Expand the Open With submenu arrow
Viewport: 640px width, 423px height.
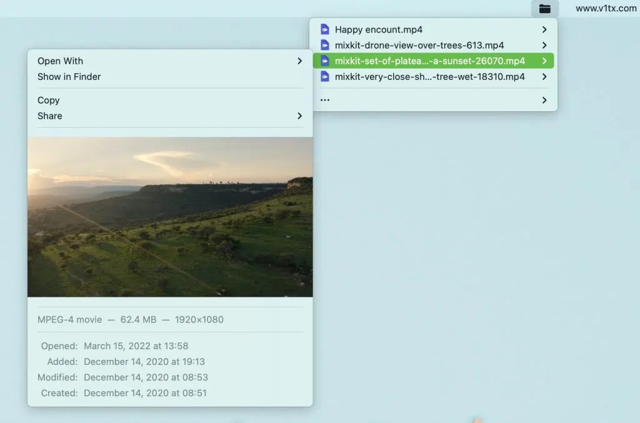click(x=299, y=61)
